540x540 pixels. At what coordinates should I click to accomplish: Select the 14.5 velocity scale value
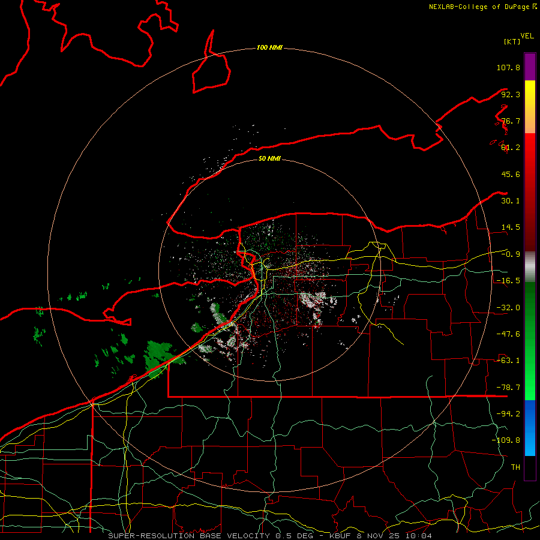point(511,227)
